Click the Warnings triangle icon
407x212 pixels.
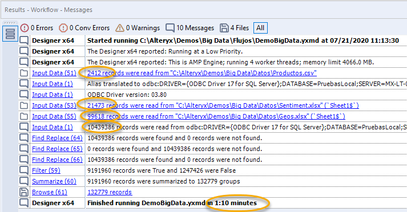(x=120, y=28)
